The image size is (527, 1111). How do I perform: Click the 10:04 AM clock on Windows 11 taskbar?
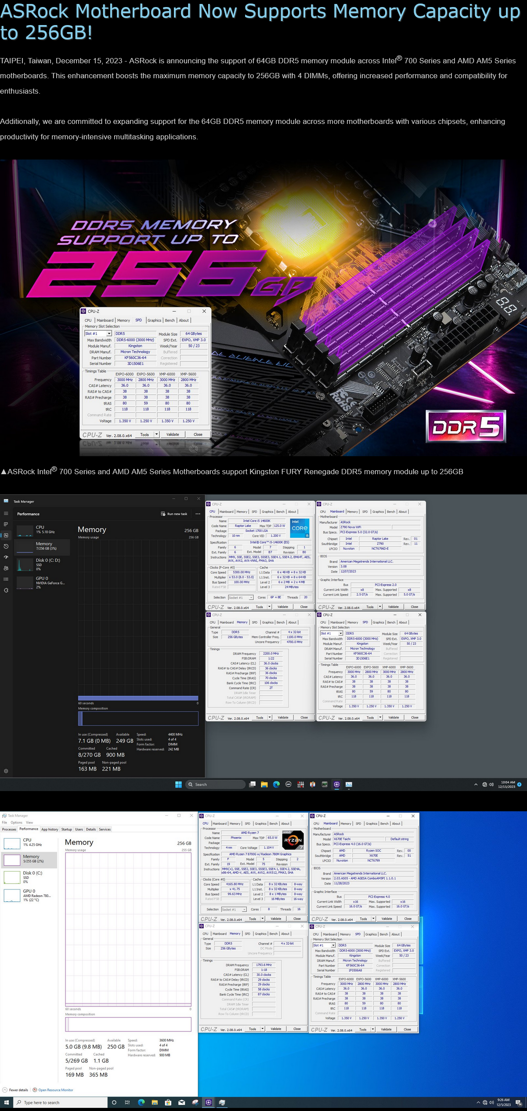[x=507, y=784]
